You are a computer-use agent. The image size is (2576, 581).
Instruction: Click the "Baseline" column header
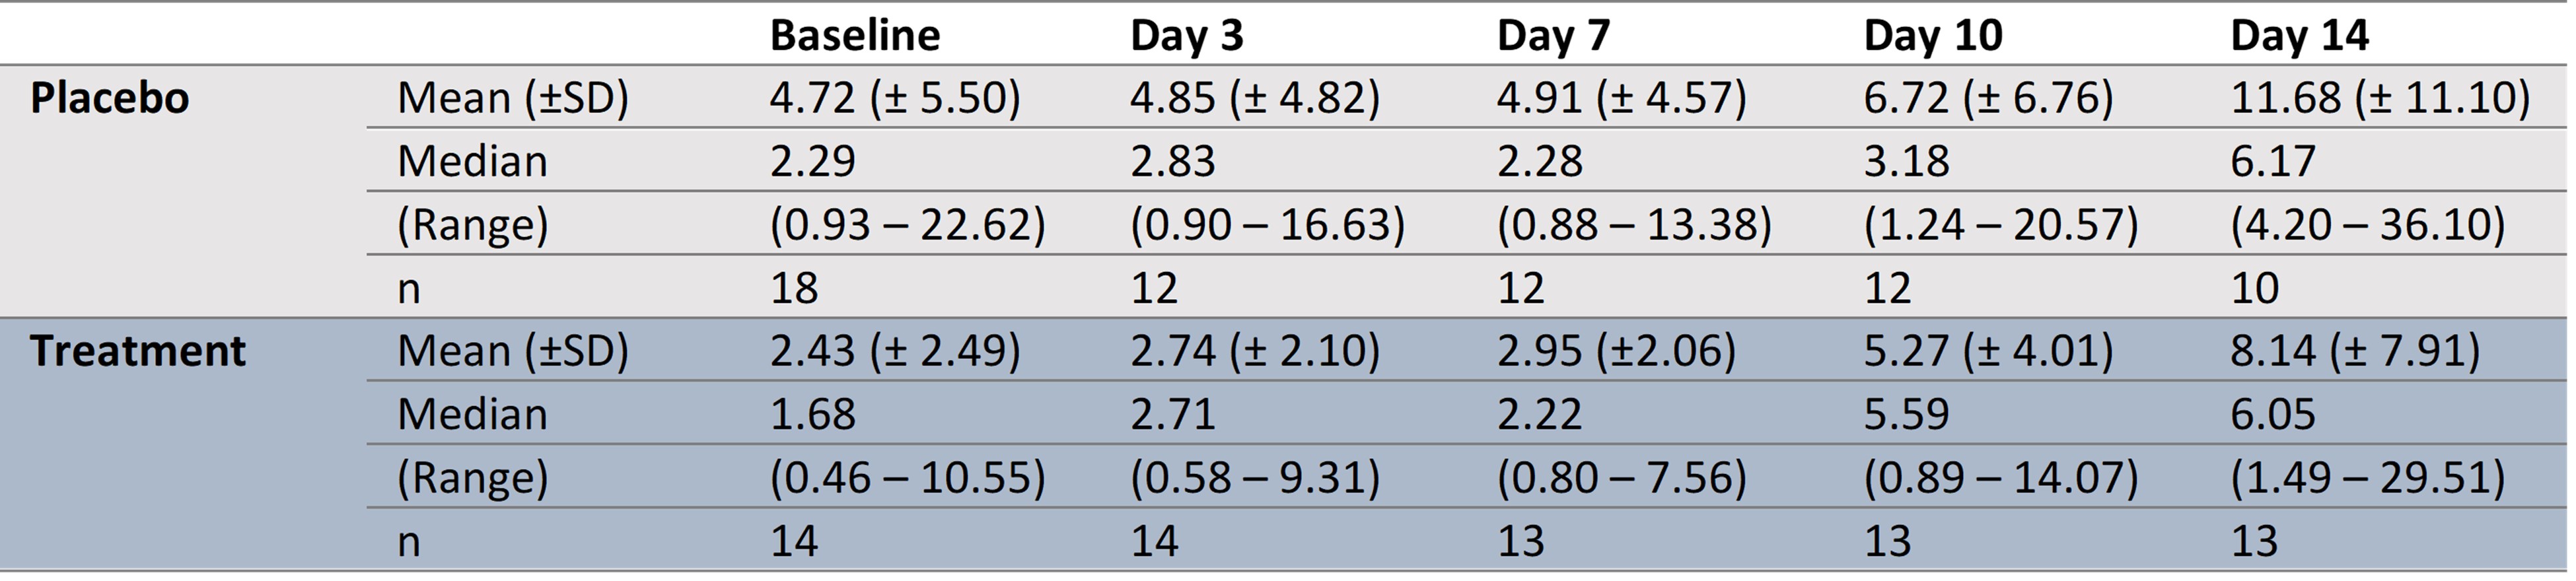click(855, 36)
